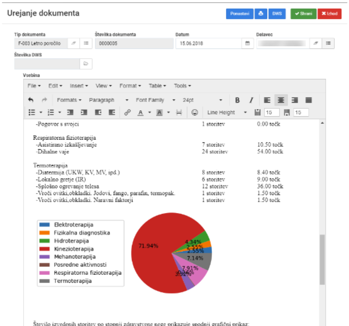Apply the text color swatch
Viewport: 349px width, 326px height.
click(x=140, y=112)
